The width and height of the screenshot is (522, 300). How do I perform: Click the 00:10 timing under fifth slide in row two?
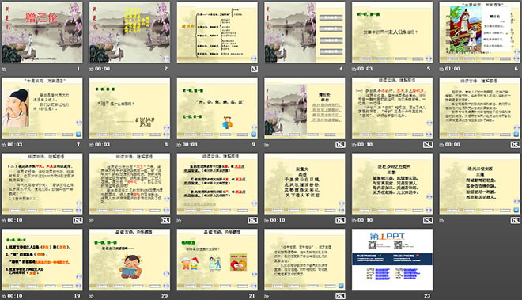coord(365,145)
